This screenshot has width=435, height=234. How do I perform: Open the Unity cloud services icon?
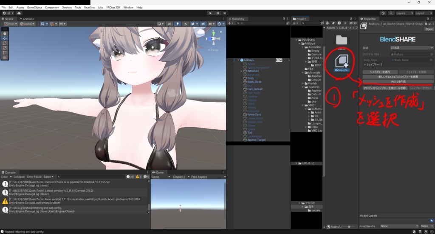click(x=19, y=13)
